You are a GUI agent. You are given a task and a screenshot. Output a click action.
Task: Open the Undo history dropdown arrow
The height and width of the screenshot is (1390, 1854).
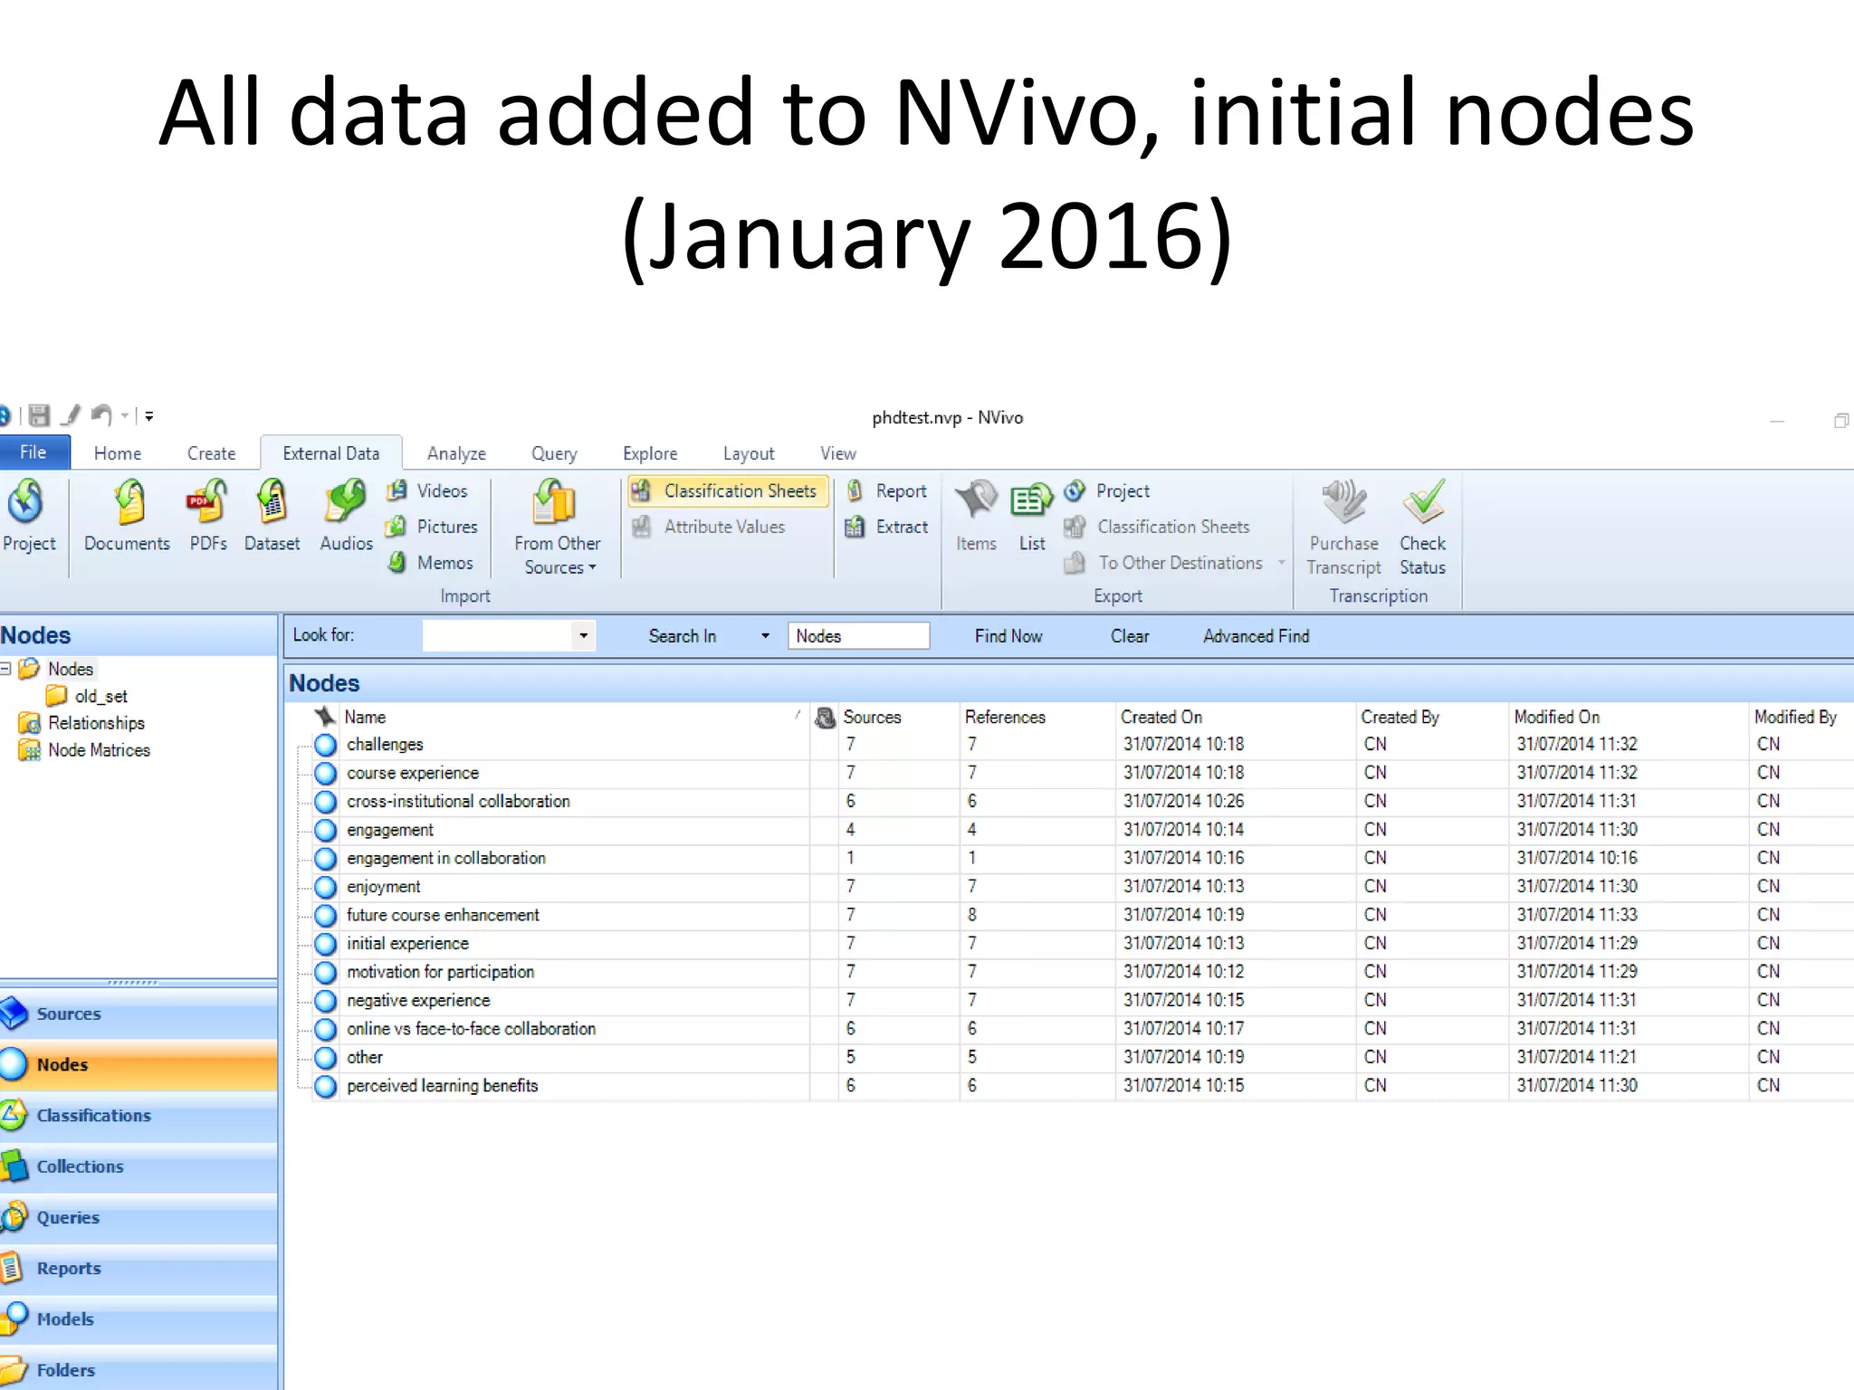point(125,416)
